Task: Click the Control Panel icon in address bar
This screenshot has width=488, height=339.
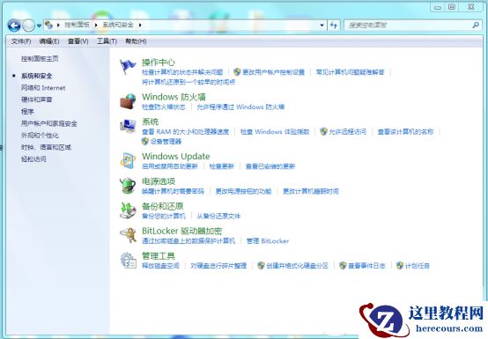Action: click(x=48, y=25)
